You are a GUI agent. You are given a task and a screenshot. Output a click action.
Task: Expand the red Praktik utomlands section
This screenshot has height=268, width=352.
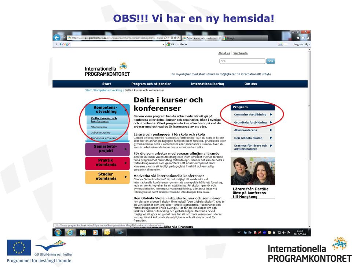(x=107, y=163)
